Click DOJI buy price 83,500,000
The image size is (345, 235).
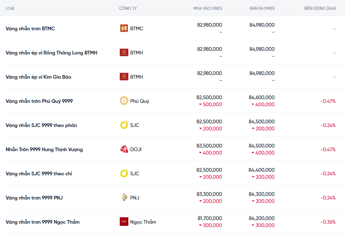[x=209, y=146]
